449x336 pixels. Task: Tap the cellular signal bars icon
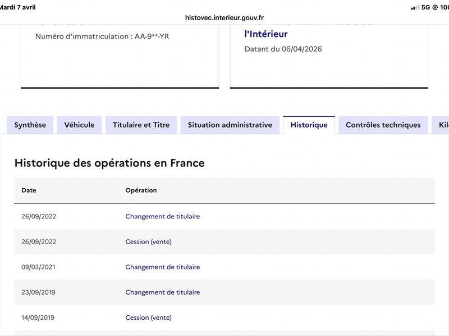pyautogui.click(x=415, y=7)
